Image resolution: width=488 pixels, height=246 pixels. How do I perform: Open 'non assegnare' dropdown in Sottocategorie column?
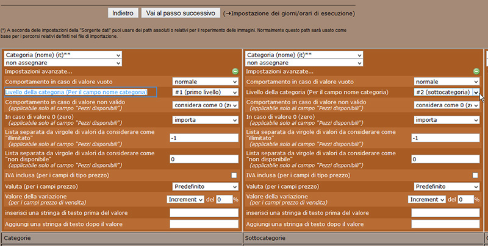click(304, 63)
